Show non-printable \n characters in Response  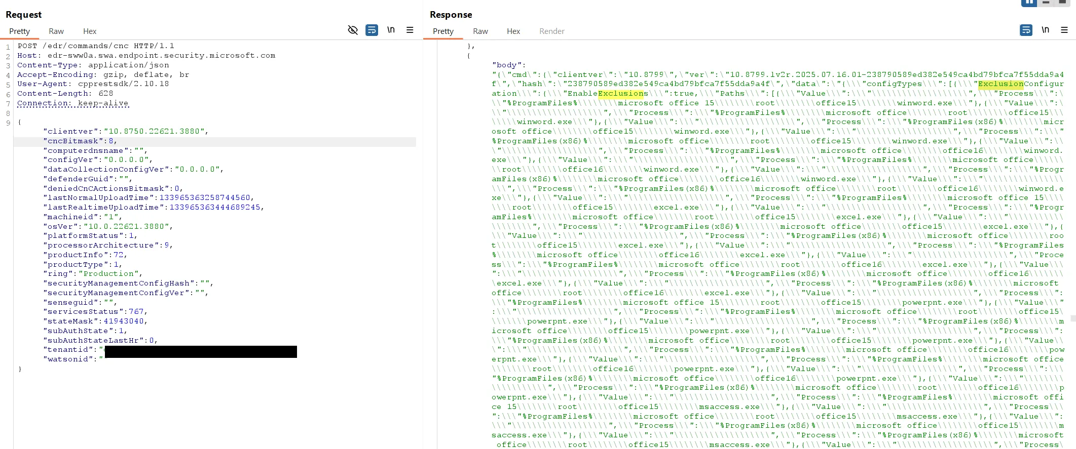[1045, 30]
